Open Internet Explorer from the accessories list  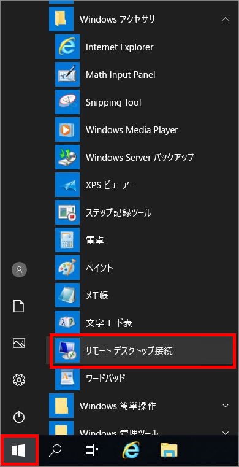click(x=67, y=47)
